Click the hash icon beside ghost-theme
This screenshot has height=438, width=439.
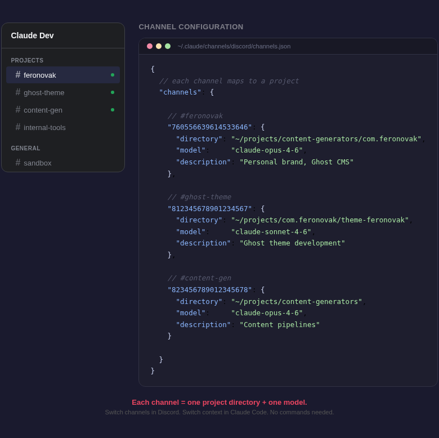pyautogui.click(x=18, y=92)
